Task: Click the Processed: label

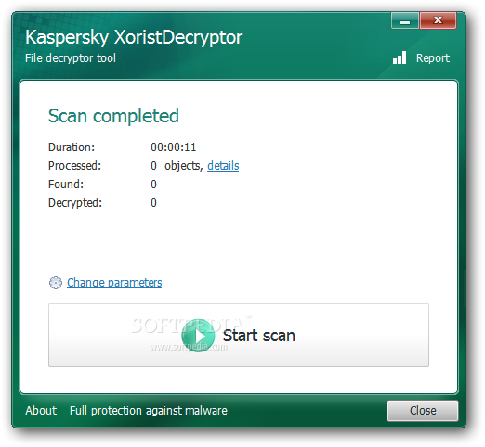Action: tap(75, 166)
